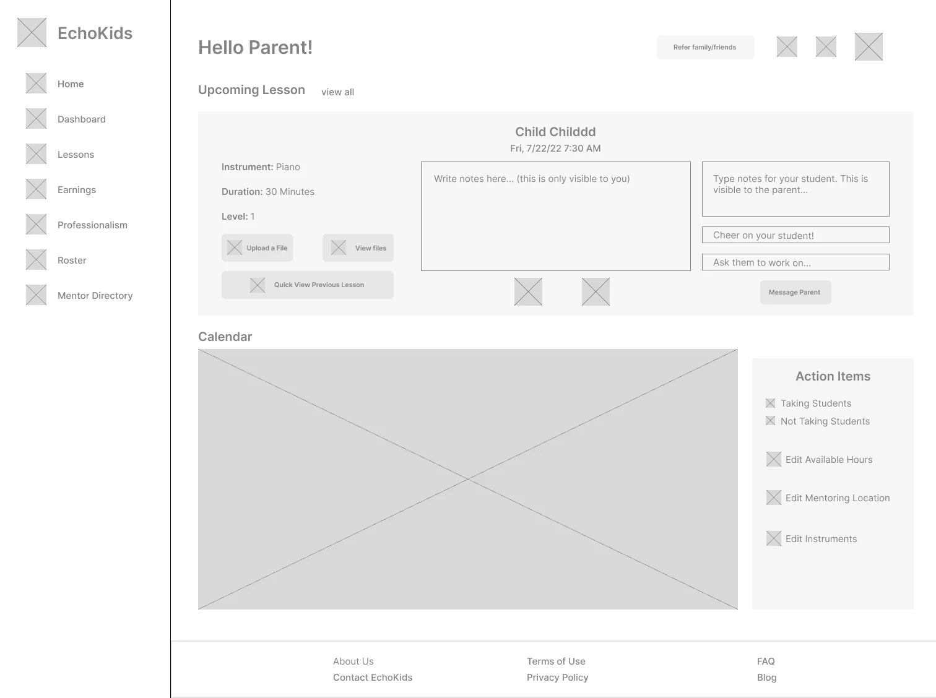936x698 pixels.
Task: Click the icon next to Edit Mentoring Location
Action: pyautogui.click(x=774, y=498)
